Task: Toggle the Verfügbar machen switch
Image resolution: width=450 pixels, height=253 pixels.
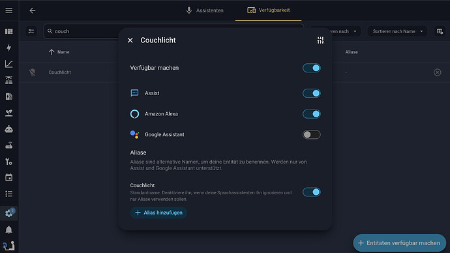Action: 311,68
